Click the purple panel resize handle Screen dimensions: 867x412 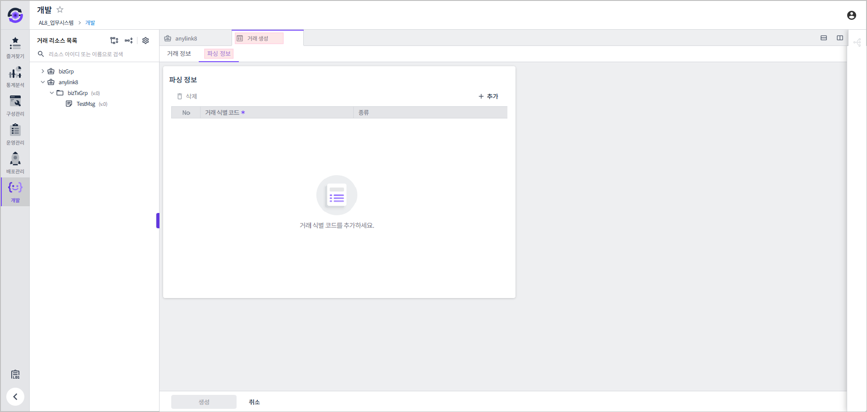click(x=158, y=221)
